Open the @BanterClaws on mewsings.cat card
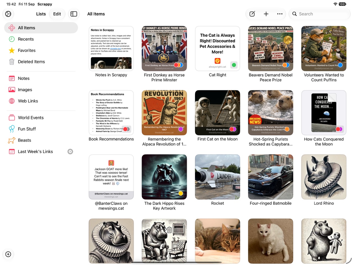The height and width of the screenshot is (265, 353). [111, 177]
